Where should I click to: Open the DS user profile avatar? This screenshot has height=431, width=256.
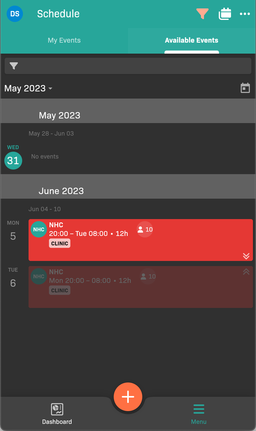[15, 14]
